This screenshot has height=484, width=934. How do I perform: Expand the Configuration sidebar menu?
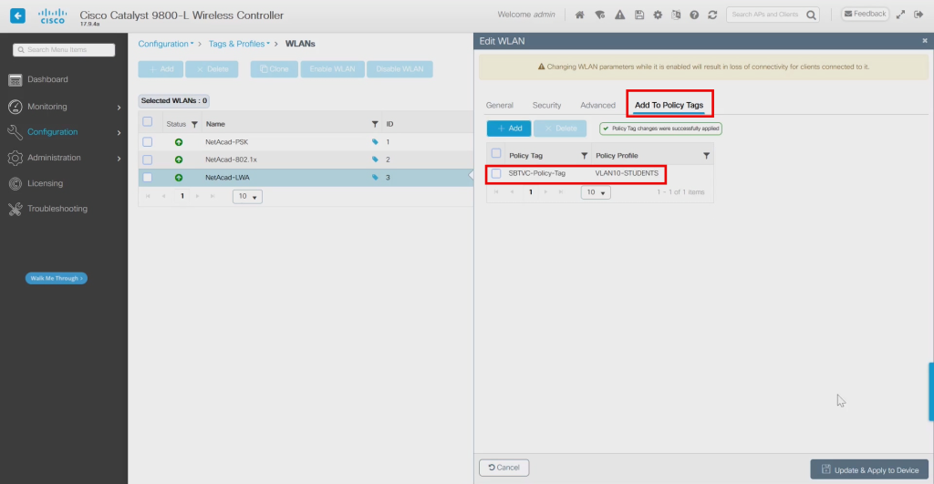(x=119, y=133)
